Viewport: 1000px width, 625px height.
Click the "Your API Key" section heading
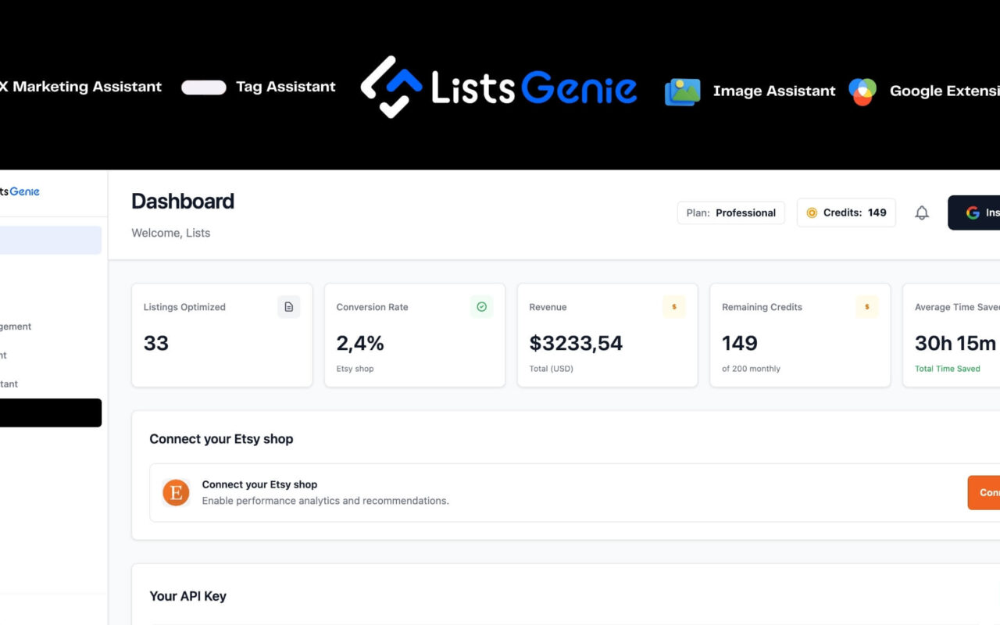pyautogui.click(x=188, y=596)
